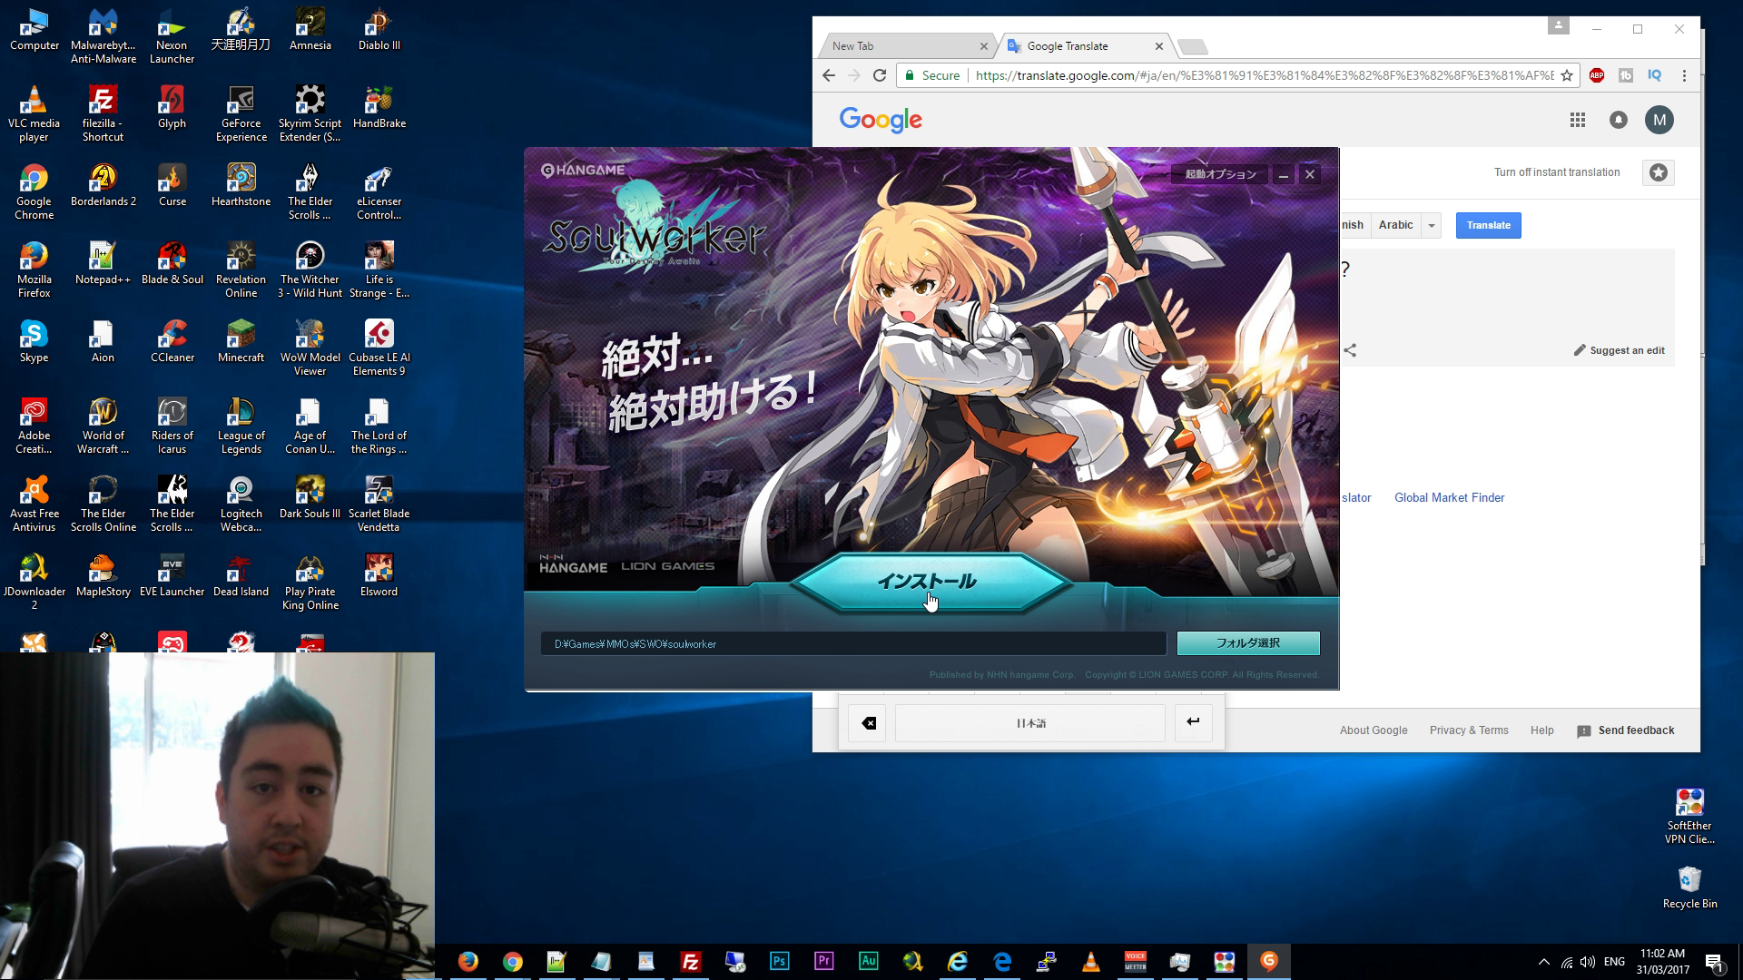Image resolution: width=1743 pixels, height=980 pixels.
Task: Bookmark the page with the star icon
Action: click(x=1567, y=75)
